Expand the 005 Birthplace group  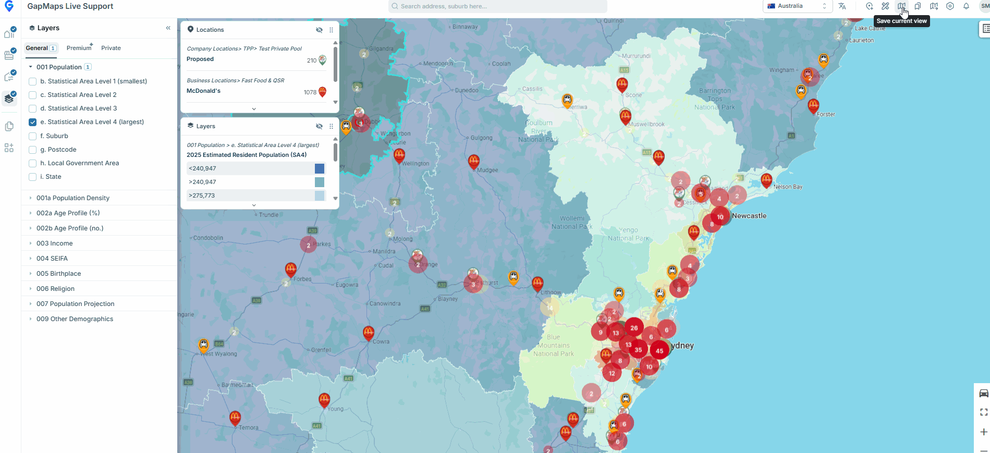coord(30,274)
